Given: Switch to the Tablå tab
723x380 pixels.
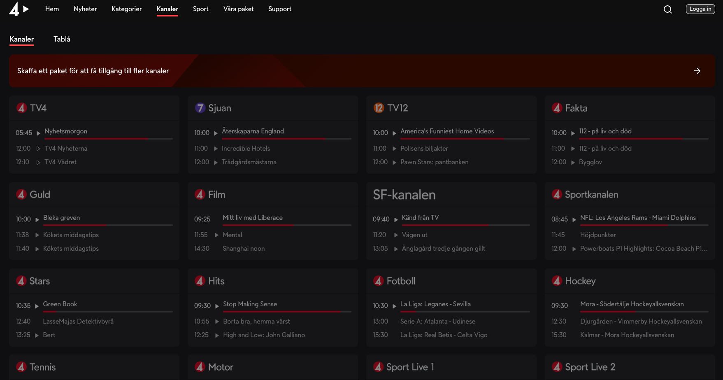Looking at the screenshot, I should (x=61, y=39).
